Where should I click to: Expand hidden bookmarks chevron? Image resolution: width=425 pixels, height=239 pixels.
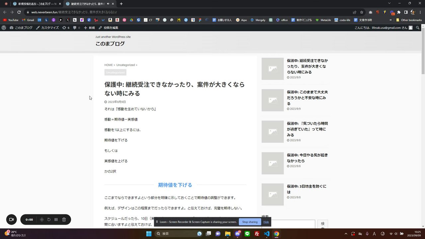390,20
